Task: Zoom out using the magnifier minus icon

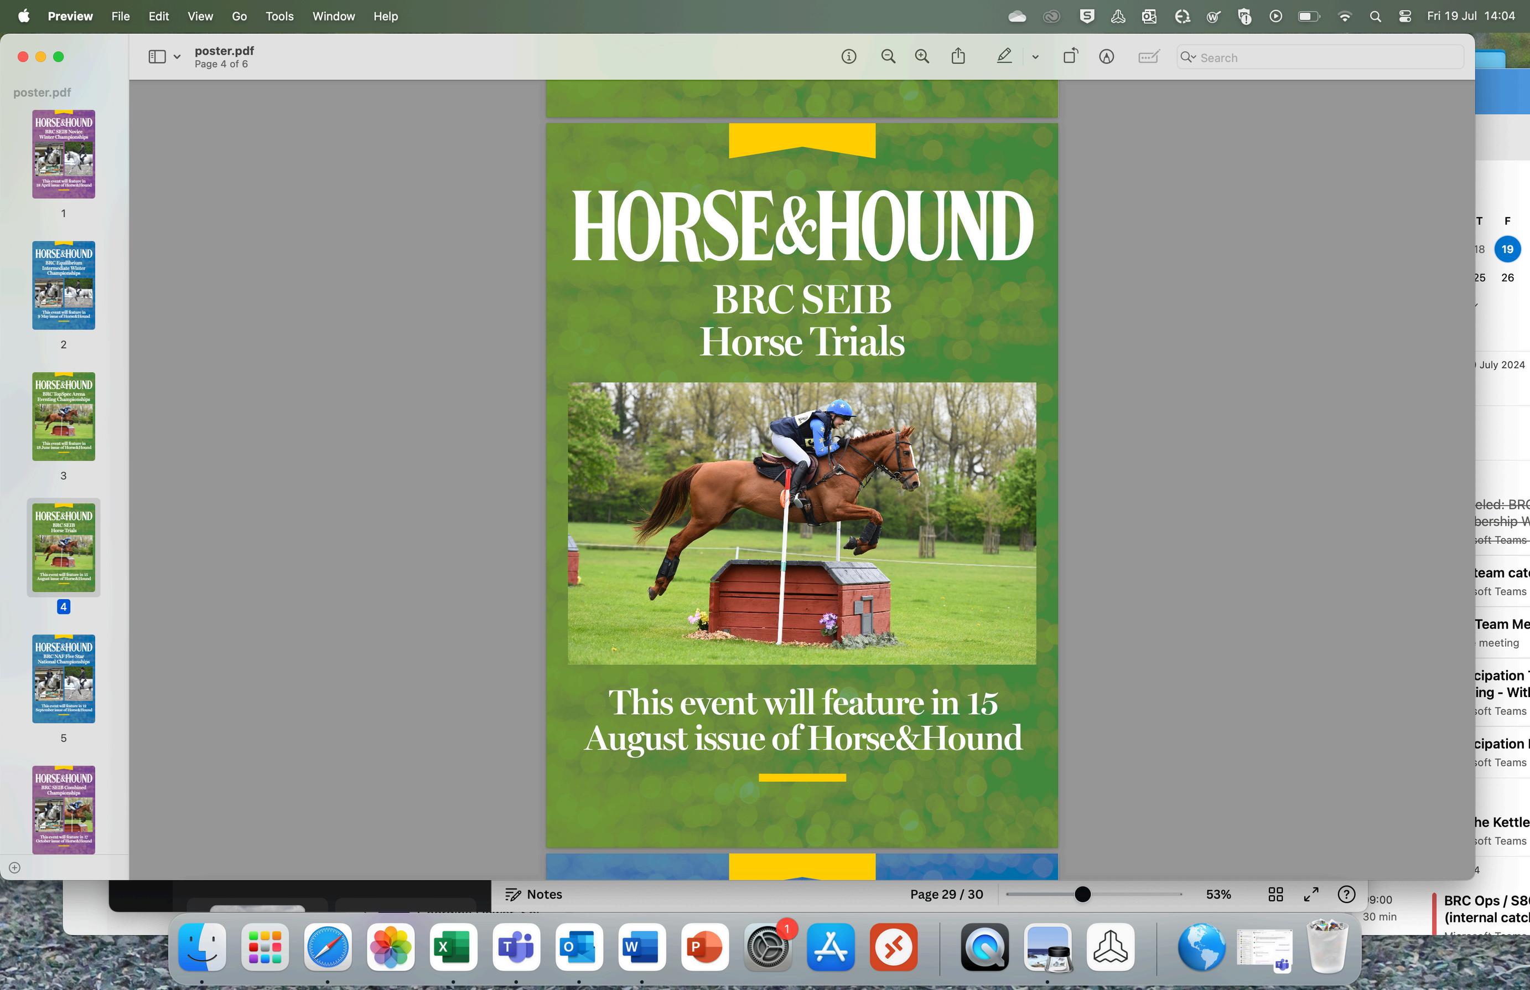Action: pyautogui.click(x=888, y=56)
